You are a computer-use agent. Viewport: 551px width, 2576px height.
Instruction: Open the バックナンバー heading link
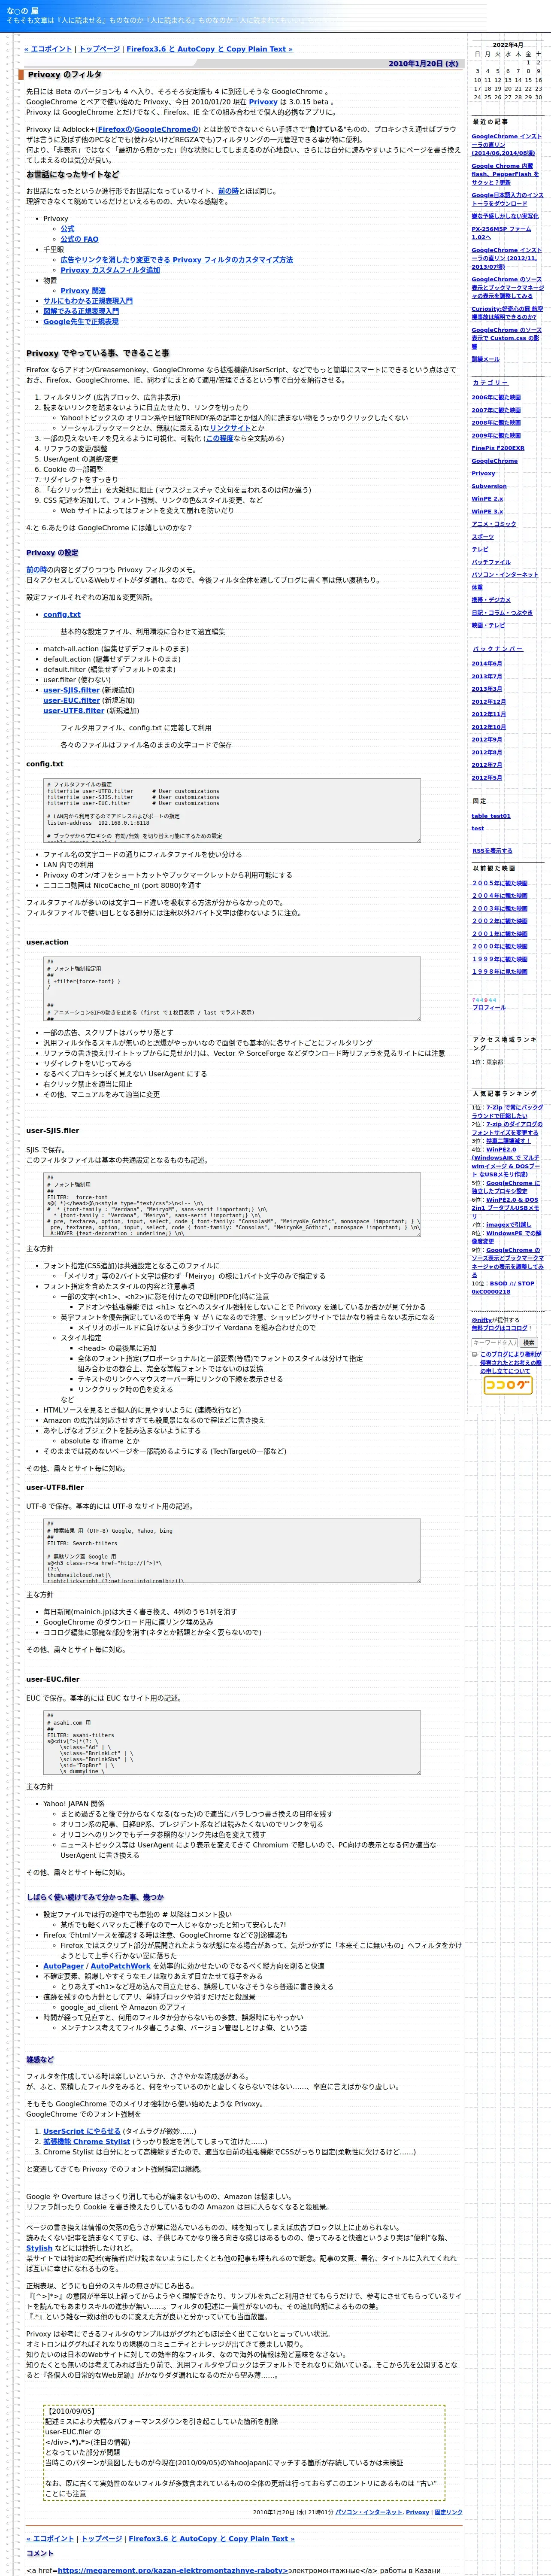(x=497, y=649)
